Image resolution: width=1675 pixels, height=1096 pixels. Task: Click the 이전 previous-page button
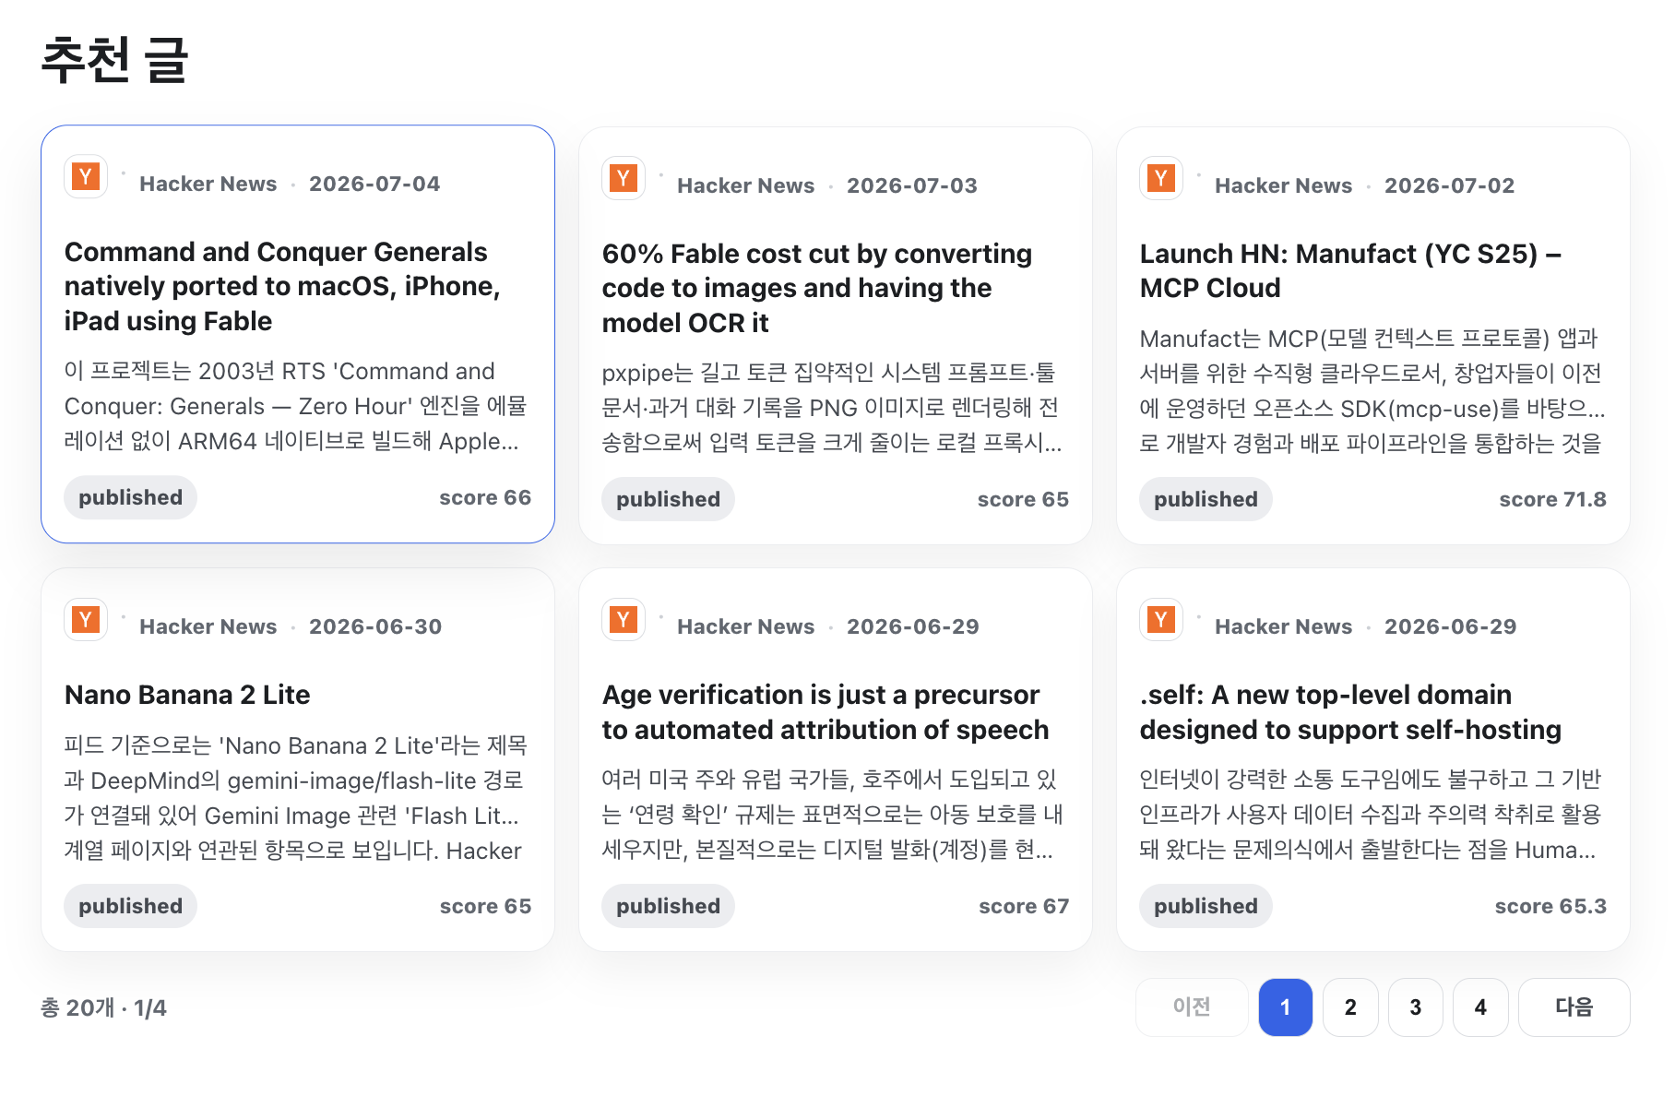(x=1192, y=1007)
